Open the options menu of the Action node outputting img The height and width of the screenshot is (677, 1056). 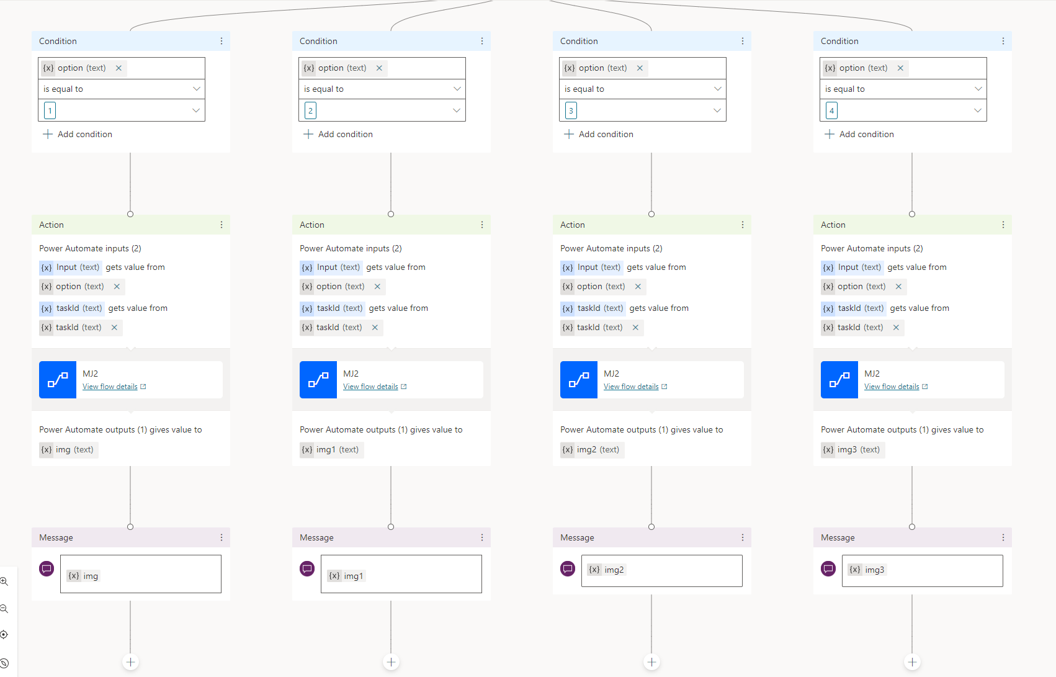221,225
